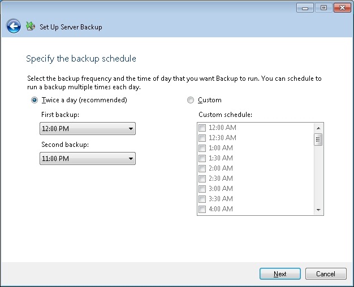Toggle the 2:30 AM checkbox
This screenshot has width=354, height=287.
tap(202, 179)
